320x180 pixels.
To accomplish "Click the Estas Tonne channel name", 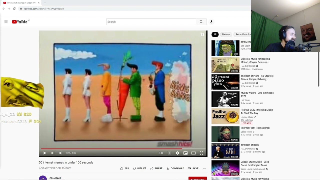I will (x=246, y=132).
